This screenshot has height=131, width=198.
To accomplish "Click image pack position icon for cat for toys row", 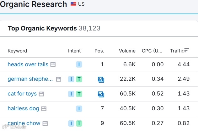I will pyautogui.click(x=101, y=94).
